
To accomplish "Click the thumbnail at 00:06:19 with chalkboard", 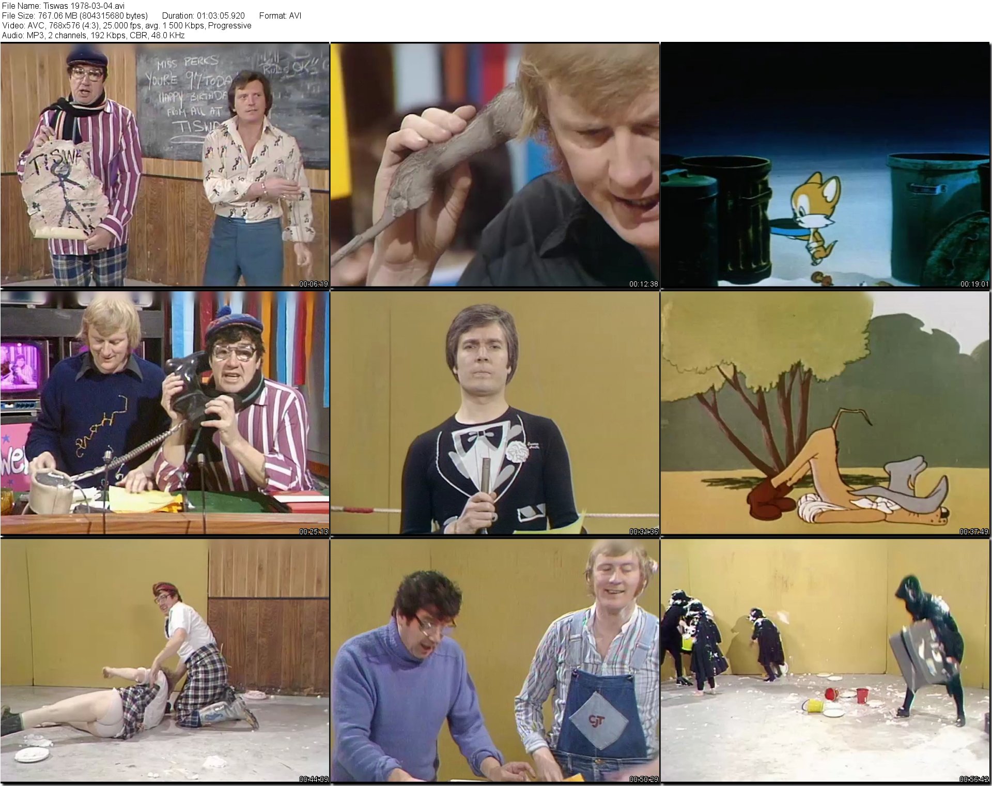I will [164, 164].
